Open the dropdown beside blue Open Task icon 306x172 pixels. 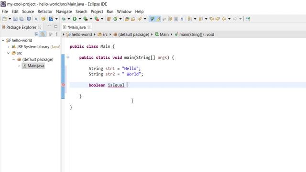56,19
